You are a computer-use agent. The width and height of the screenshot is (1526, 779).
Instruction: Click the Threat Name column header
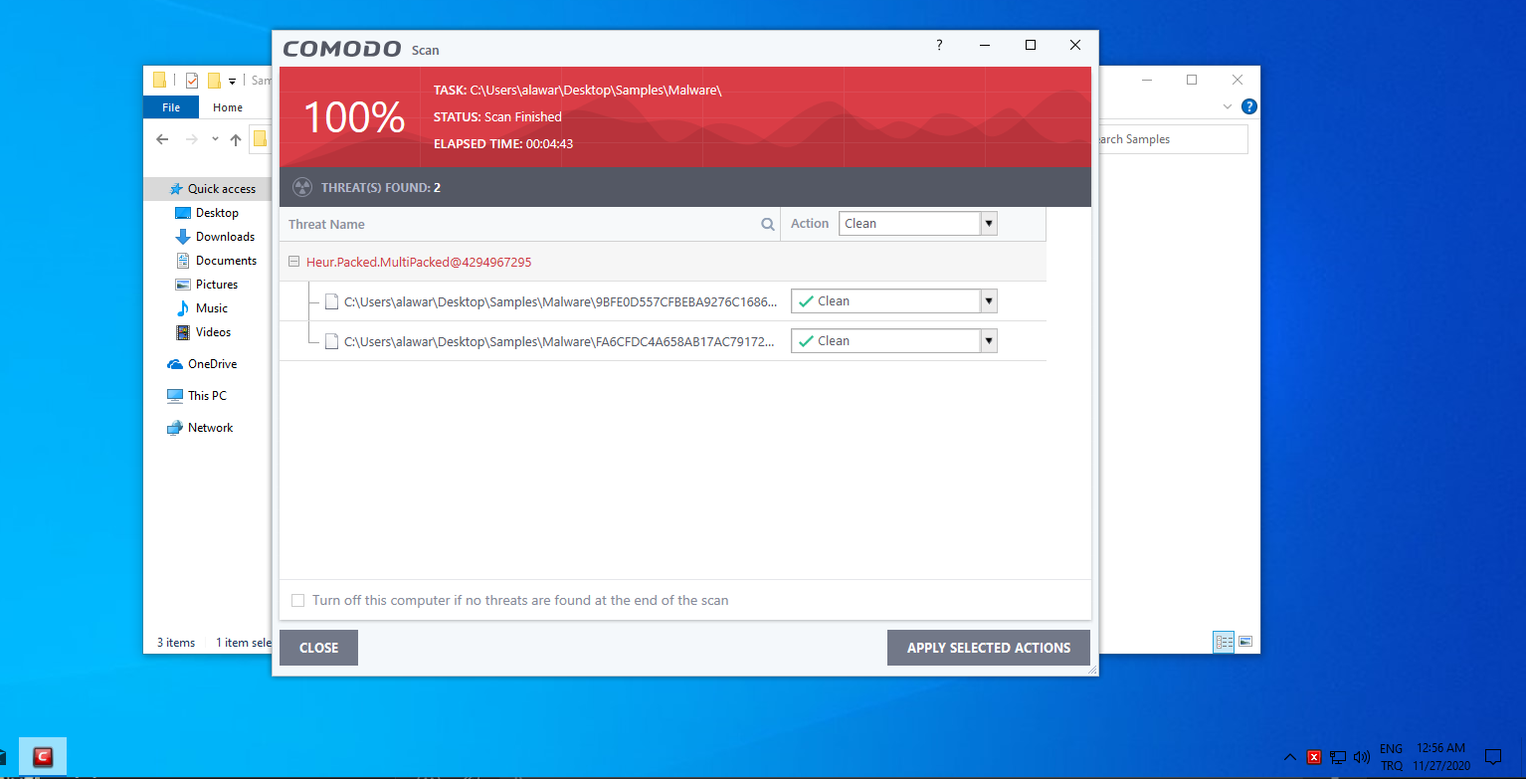click(326, 225)
